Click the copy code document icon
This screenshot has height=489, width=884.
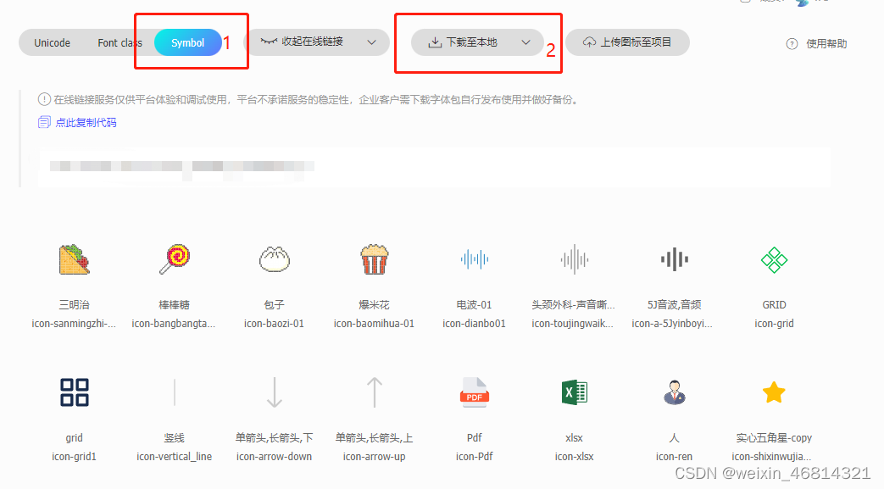pyautogui.click(x=44, y=122)
